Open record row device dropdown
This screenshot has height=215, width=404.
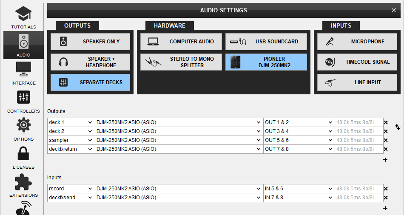pos(179,189)
